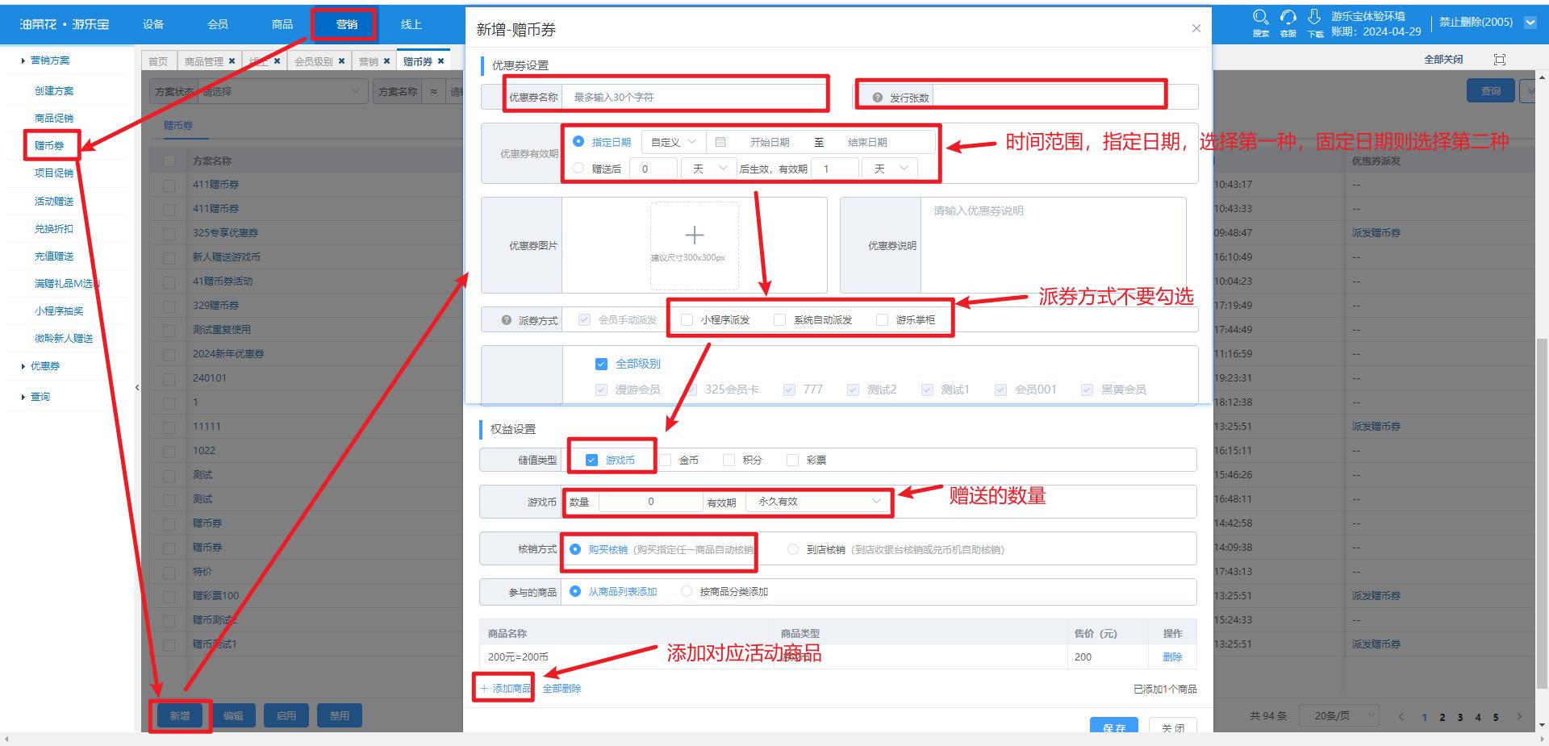Select 从商品列表添加 radio option
1549x746 pixels.
tap(575, 591)
